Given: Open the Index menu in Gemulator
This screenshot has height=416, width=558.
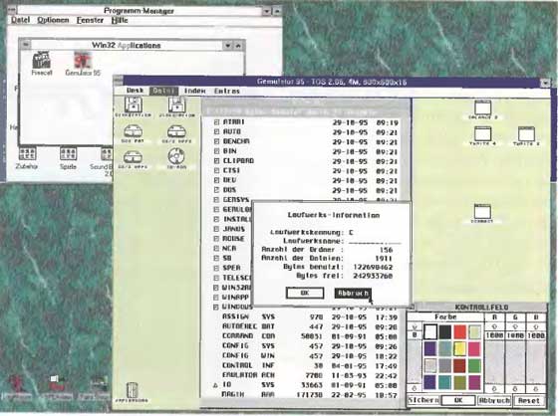Looking at the screenshot, I should click(194, 91).
